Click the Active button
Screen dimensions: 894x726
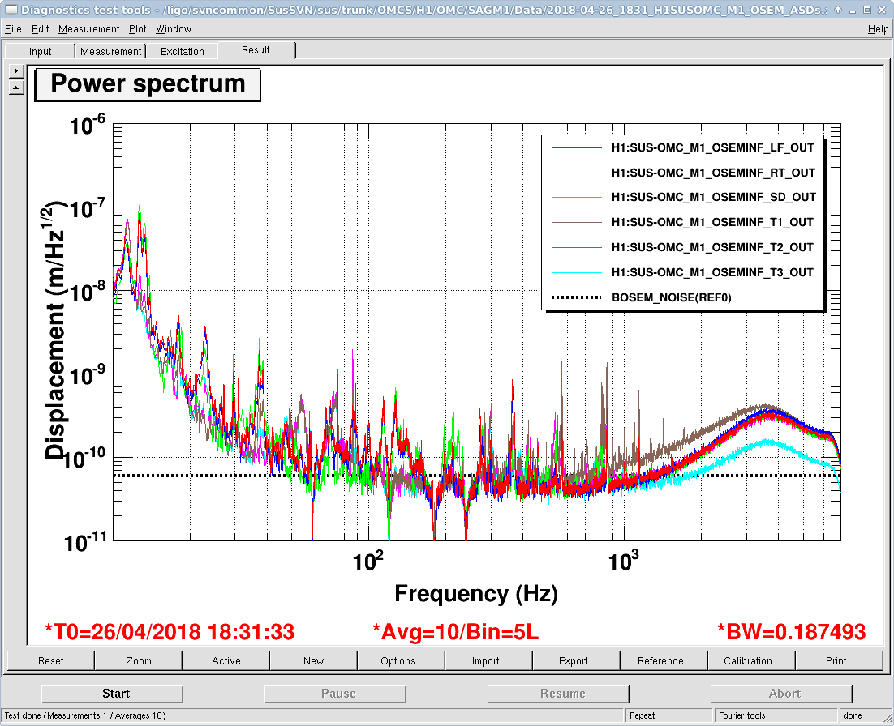(226, 660)
